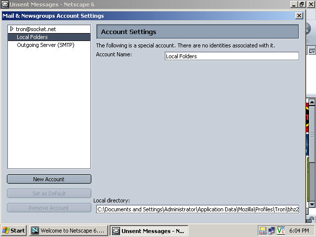Click the New Account button
This screenshot has height=237, width=316.
tap(49, 179)
